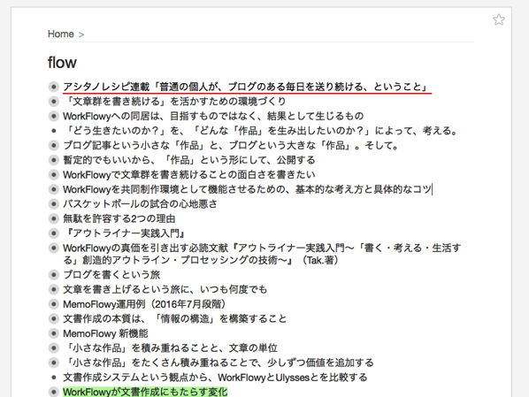Click bullet of MemoFlowy運用例 item
This screenshot has height=397, width=529.
[x=54, y=304]
